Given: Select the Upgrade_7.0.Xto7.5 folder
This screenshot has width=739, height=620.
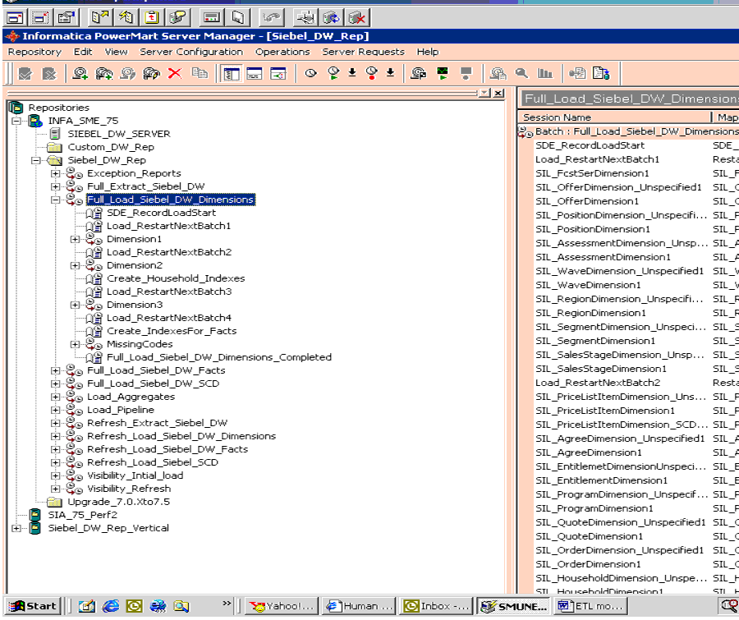Looking at the screenshot, I should coord(118,502).
